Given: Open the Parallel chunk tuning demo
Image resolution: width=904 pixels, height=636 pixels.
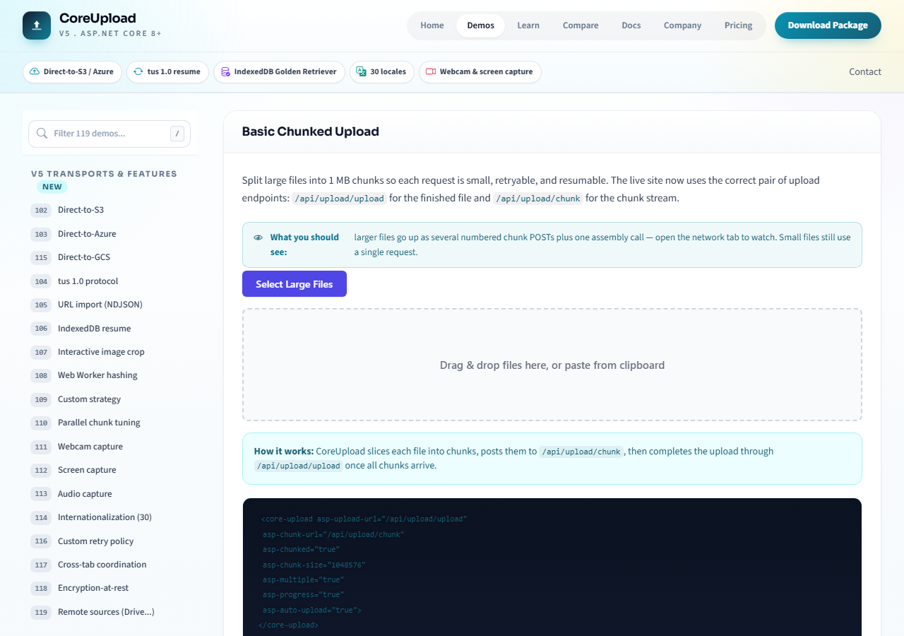Looking at the screenshot, I should [109, 423].
